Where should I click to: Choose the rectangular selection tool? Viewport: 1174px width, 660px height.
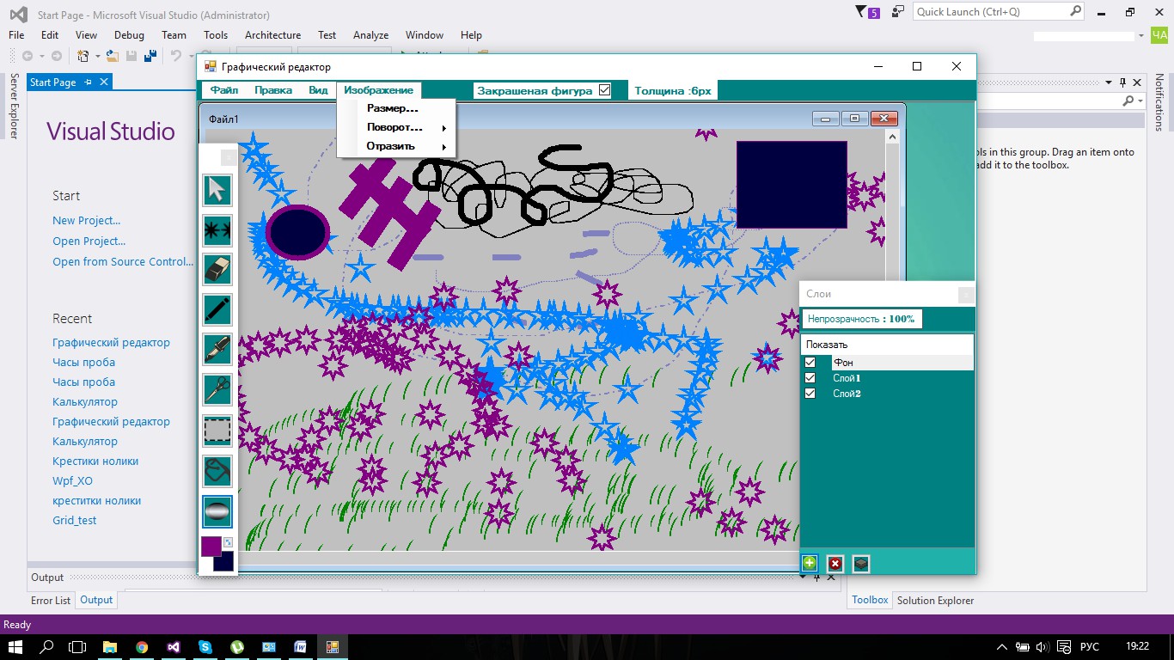[217, 430]
